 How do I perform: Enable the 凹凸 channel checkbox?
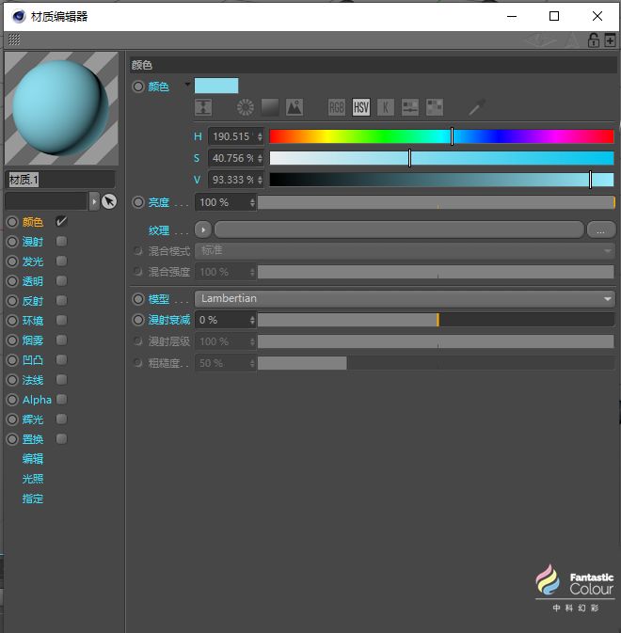click(61, 359)
